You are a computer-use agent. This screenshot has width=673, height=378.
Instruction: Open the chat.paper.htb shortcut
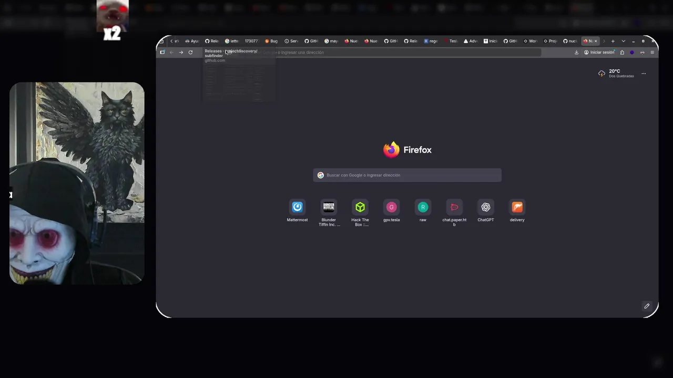454,213
